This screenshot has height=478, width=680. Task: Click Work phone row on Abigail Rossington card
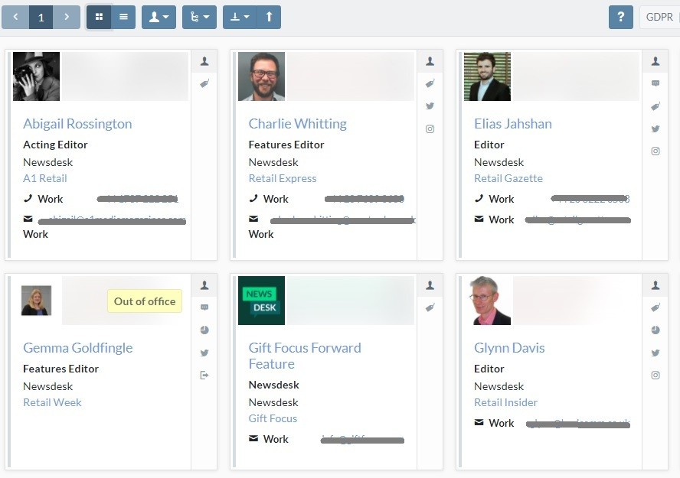pos(101,199)
